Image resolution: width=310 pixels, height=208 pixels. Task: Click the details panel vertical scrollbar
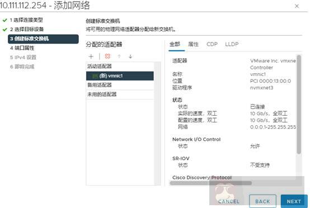(299, 105)
